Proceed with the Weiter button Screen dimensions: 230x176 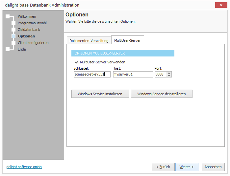pos(187,167)
